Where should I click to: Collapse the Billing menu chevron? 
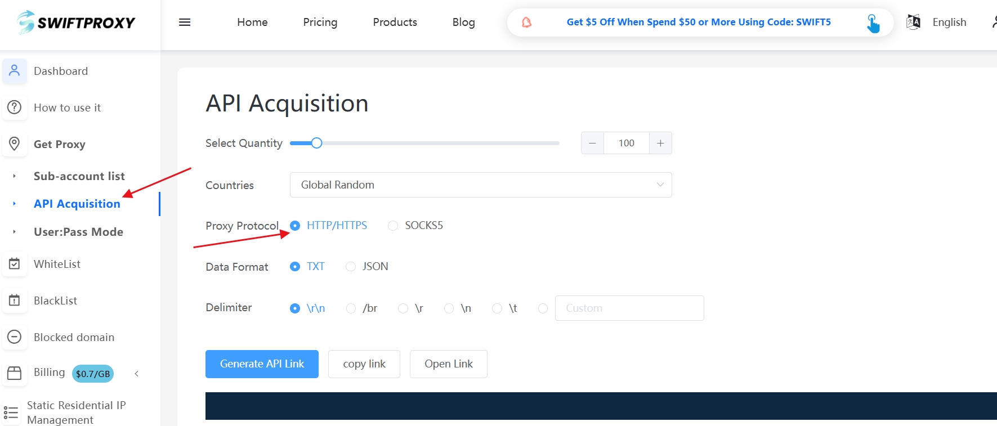point(136,374)
